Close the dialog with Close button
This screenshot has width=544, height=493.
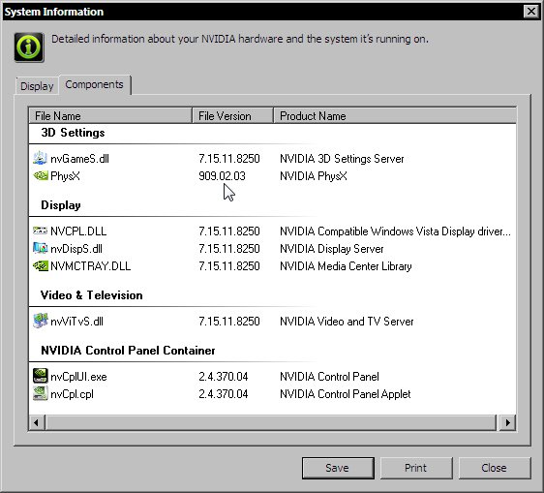[495, 468]
